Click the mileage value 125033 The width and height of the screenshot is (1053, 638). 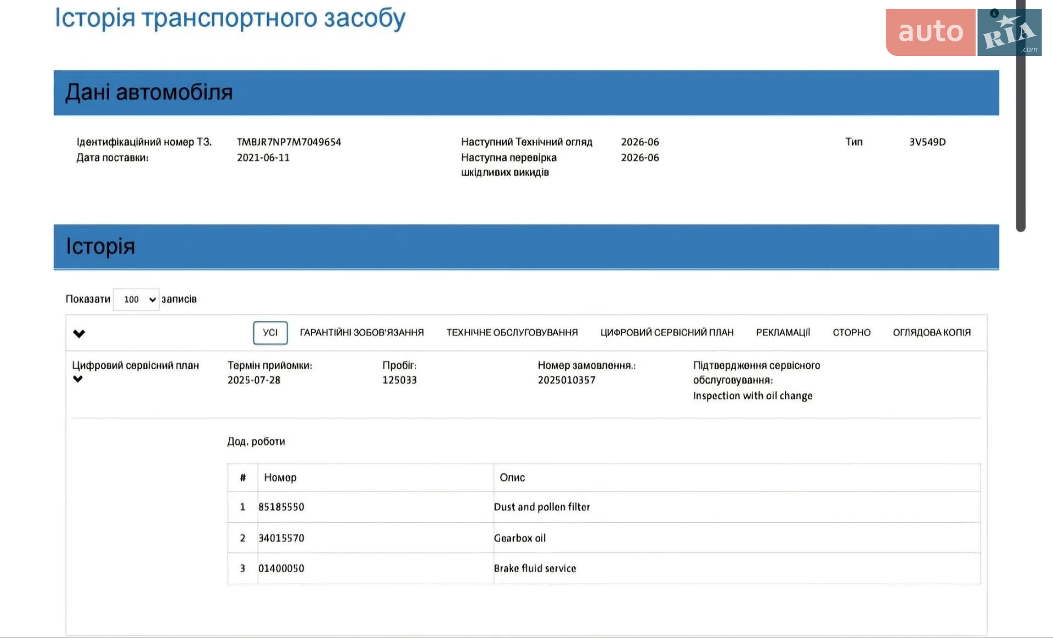(x=400, y=380)
